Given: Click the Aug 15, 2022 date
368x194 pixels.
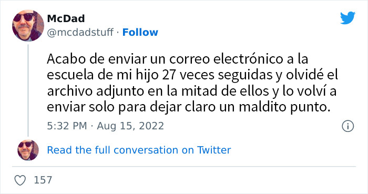Looking at the screenshot, I should pos(130,126).
